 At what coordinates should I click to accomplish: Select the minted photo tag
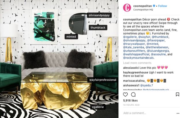[x=71, y=37]
